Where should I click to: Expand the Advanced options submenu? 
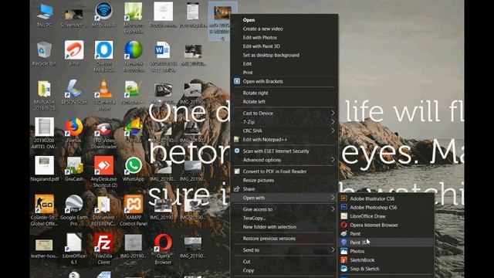pyautogui.click(x=285, y=160)
